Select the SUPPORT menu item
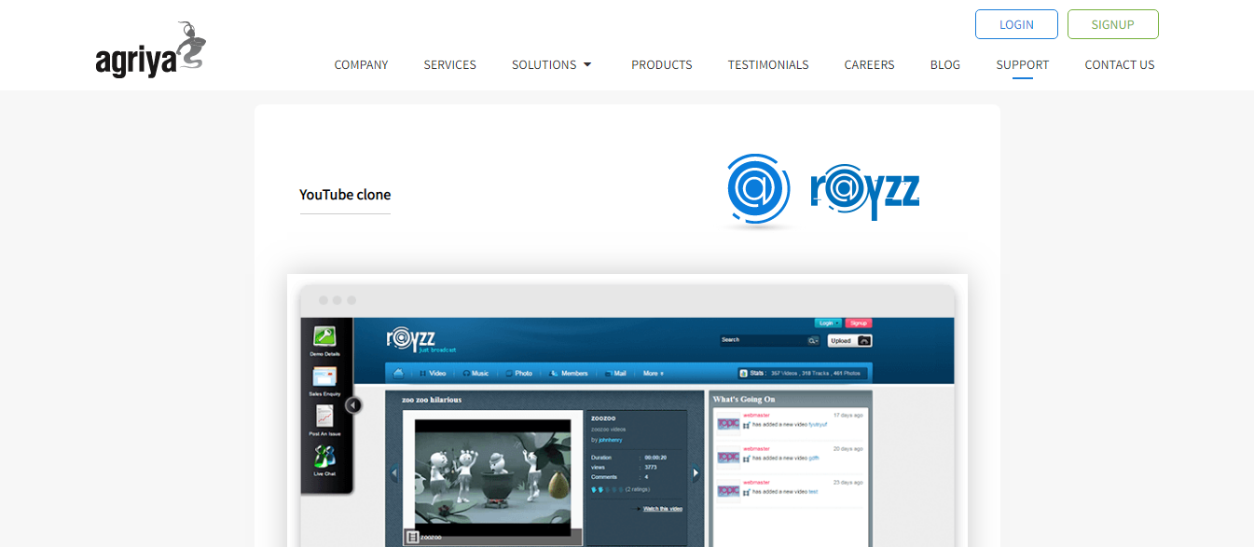This screenshot has width=1254, height=547. 1022,65
